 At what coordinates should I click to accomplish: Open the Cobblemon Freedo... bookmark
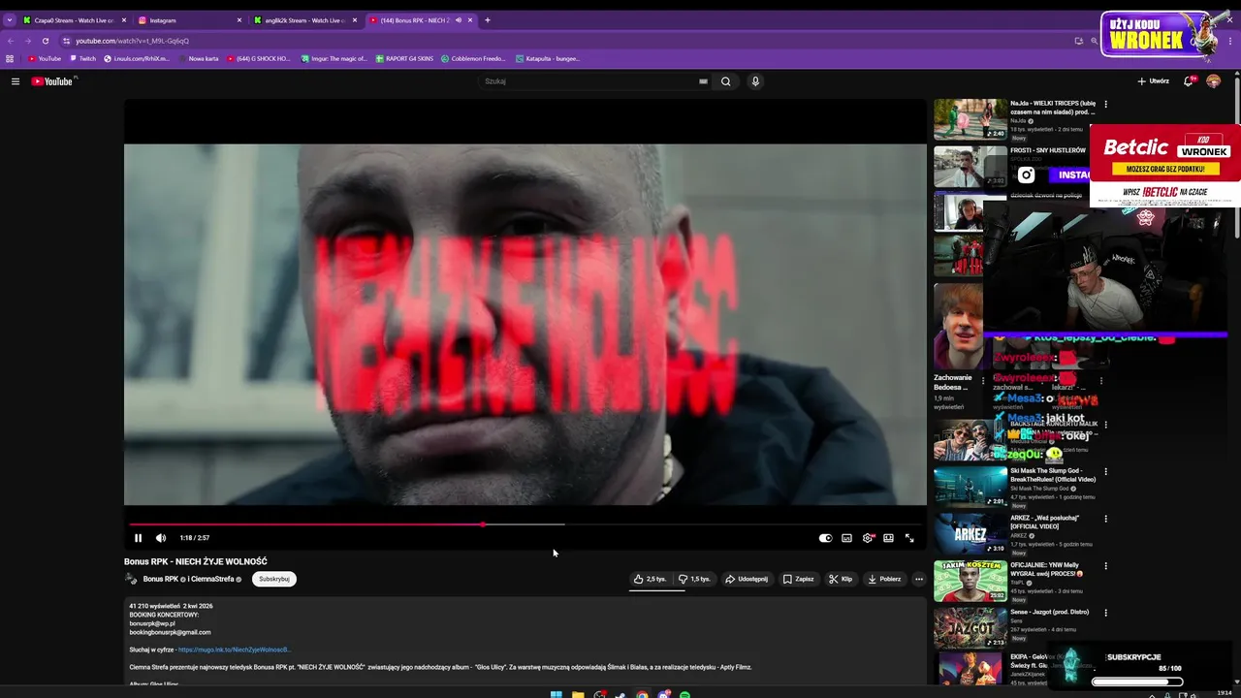pos(475,59)
